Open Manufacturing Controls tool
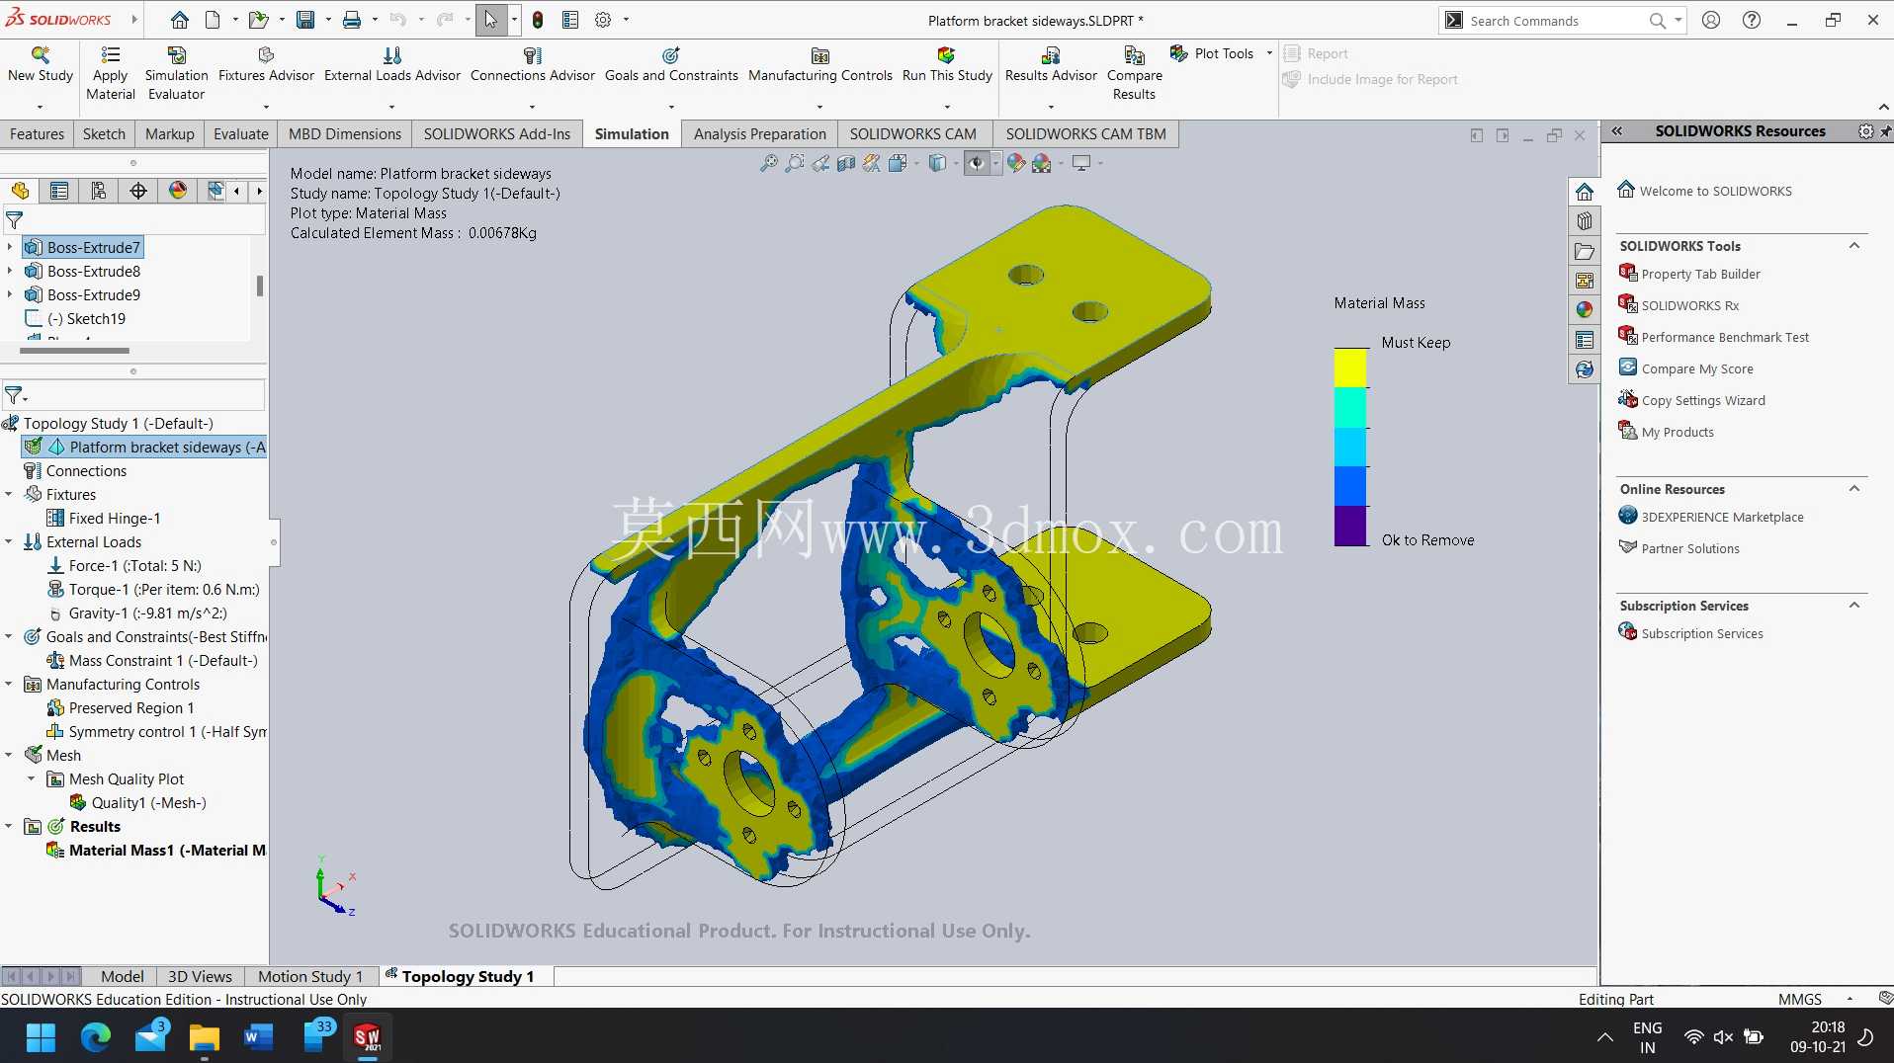The height and width of the screenshot is (1063, 1894). pos(820,63)
